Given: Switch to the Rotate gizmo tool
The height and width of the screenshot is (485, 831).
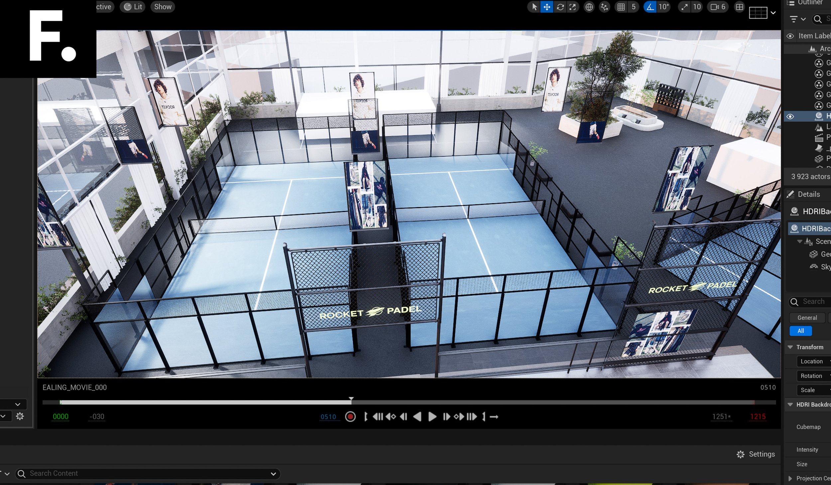Looking at the screenshot, I should [x=560, y=7].
